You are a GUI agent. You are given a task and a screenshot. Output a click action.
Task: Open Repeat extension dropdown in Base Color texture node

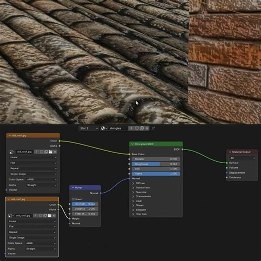(x=33, y=169)
